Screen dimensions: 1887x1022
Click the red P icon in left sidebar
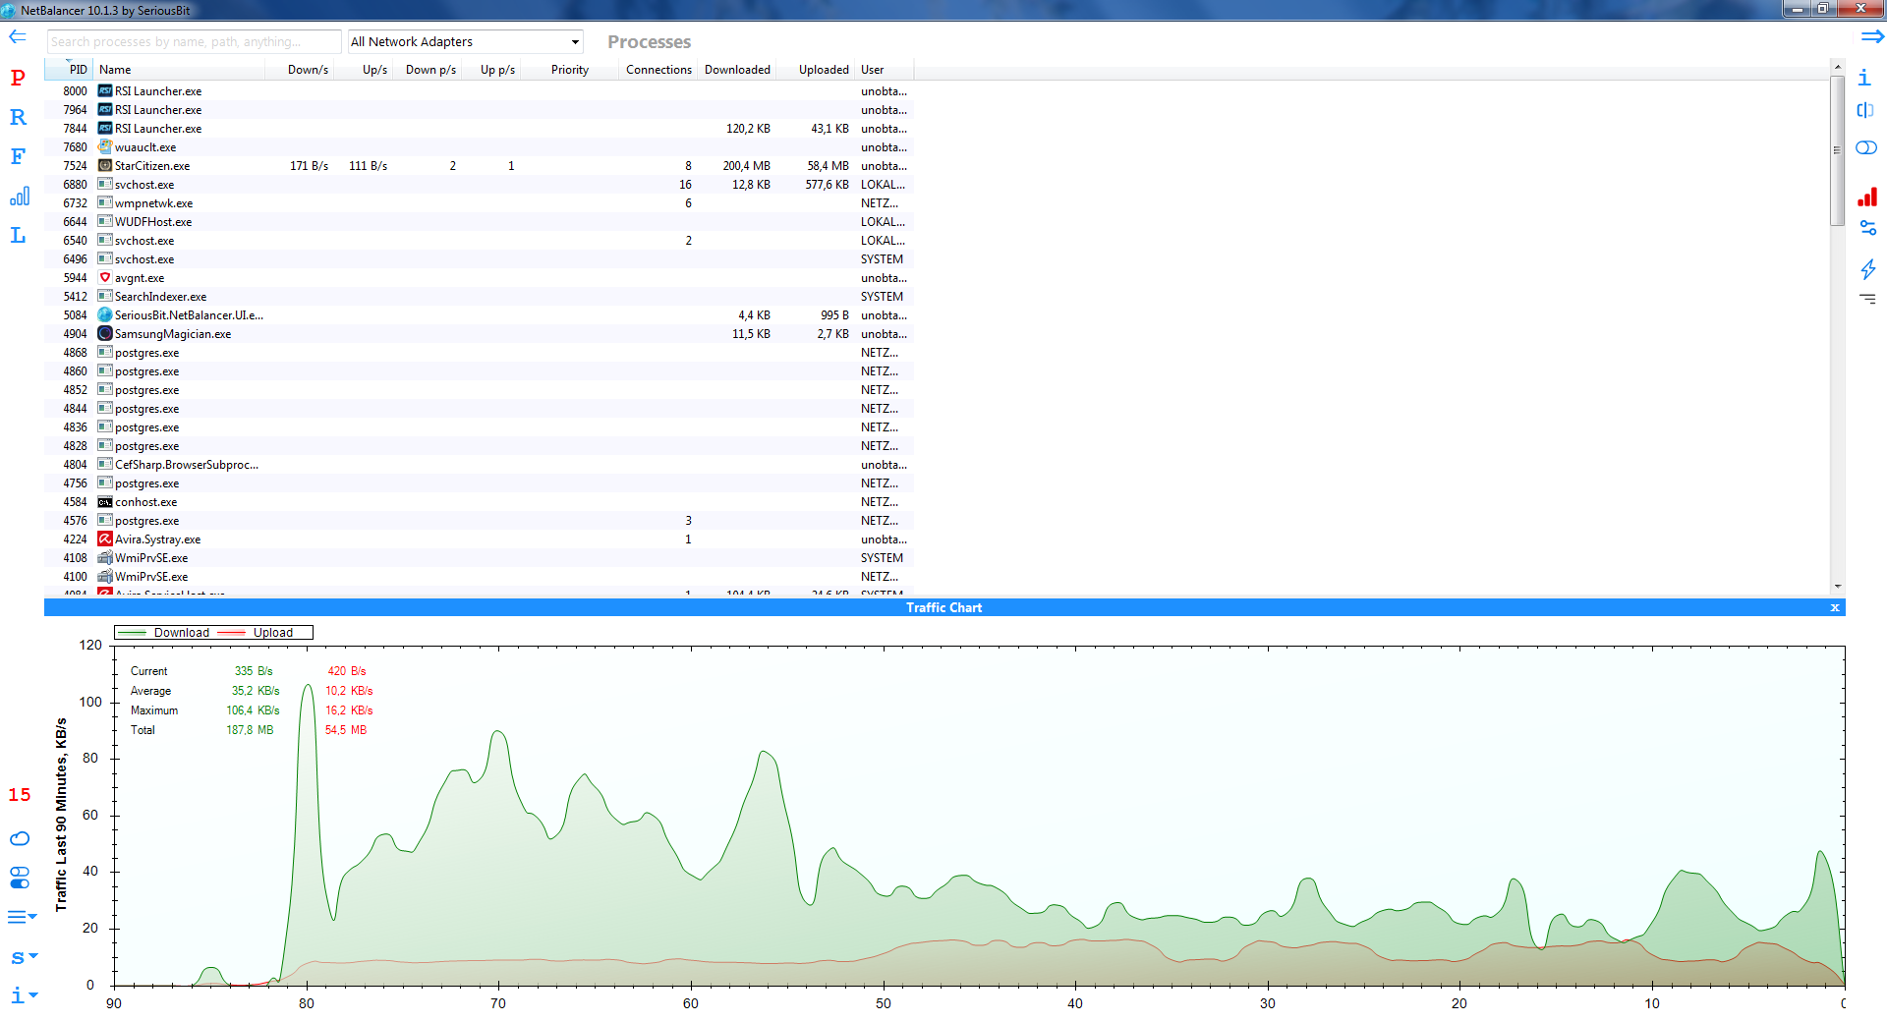18,78
